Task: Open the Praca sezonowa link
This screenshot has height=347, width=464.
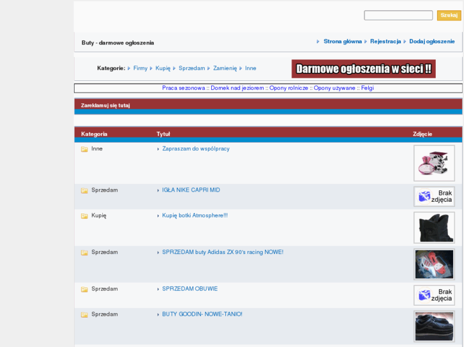Action: click(x=183, y=88)
